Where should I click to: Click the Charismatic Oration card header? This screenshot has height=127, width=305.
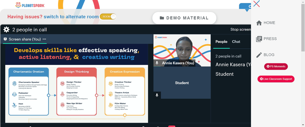coord(29,72)
